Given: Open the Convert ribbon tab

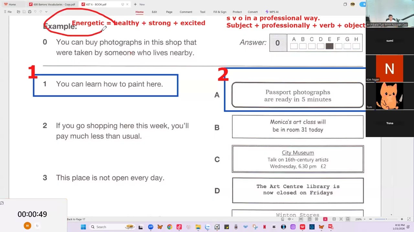Looking at the screenshot, I should tap(253, 12).
